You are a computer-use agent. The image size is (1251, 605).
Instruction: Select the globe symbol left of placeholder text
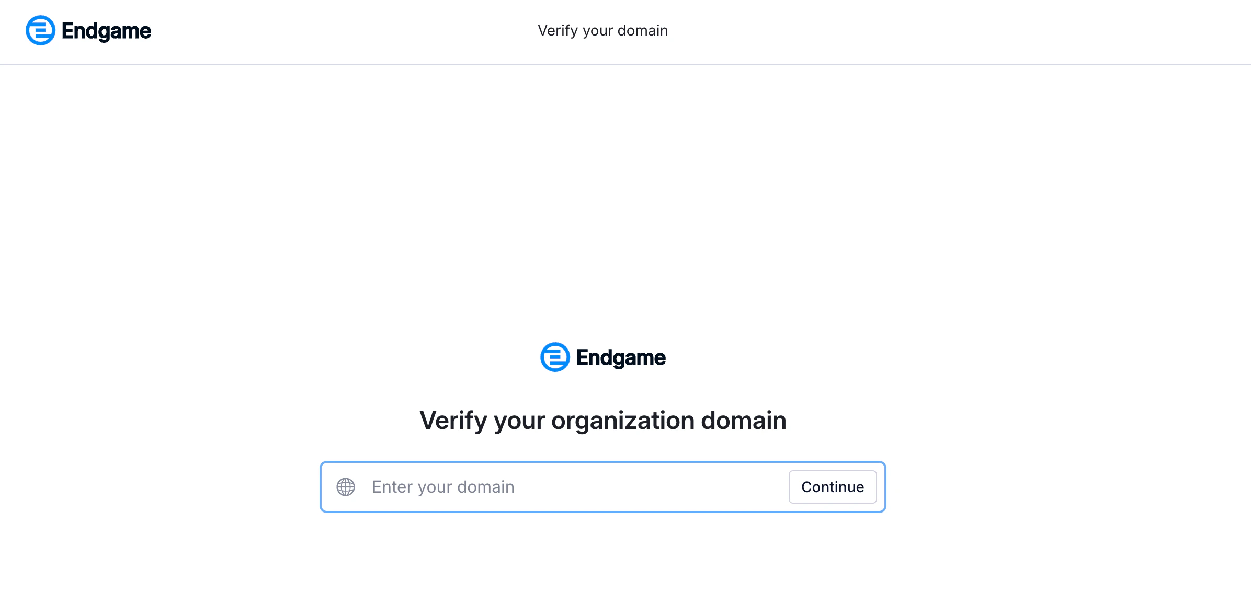coord(346,486)
